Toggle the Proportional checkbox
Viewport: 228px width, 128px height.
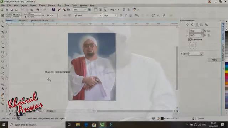[190, 39]
